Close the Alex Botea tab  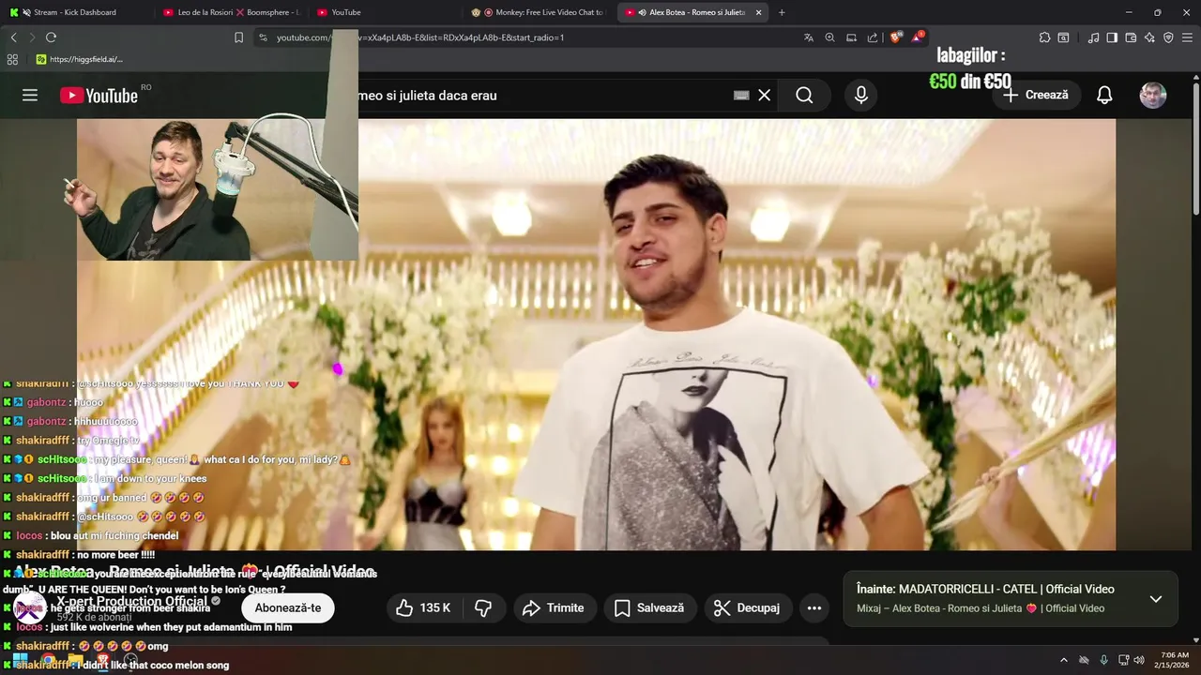(758, 12)
